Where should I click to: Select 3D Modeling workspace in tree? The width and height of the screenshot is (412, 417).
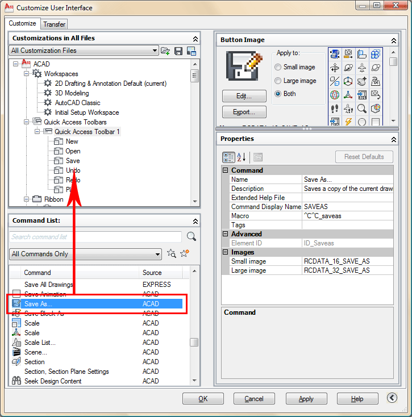72,93
